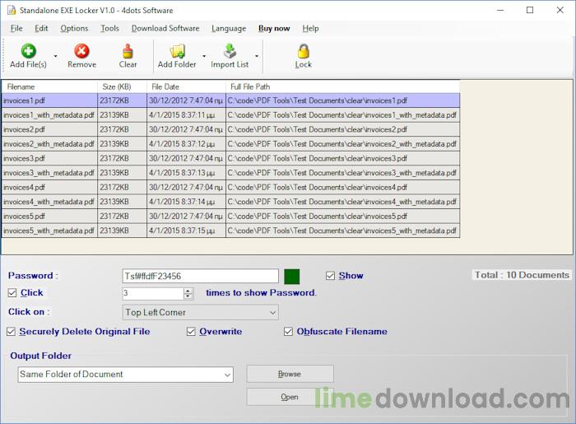Toggle the Overwrite checkbox
The image size is (576, 424).
click(191, 332)
